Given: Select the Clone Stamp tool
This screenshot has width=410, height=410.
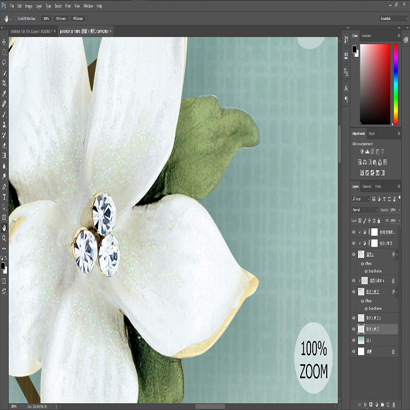Looking at the screenshot, I should pyautogui.click(x=4, y=125).
